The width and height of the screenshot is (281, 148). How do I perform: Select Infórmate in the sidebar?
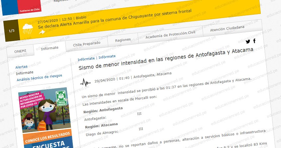tap(25, 73)
